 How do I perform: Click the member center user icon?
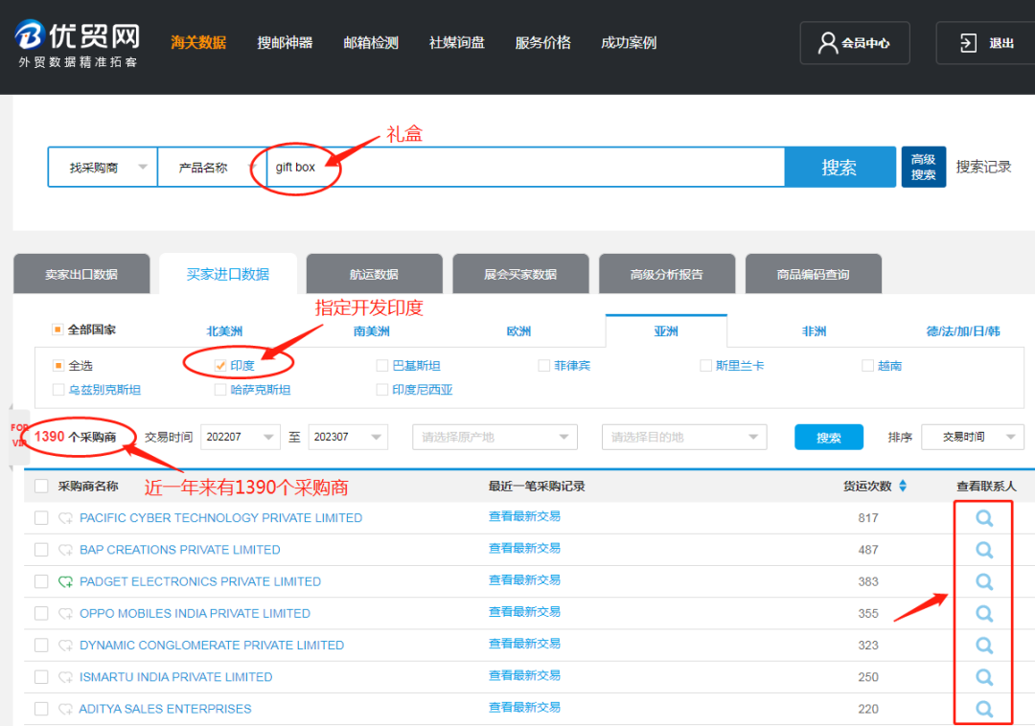click(828, 43)
